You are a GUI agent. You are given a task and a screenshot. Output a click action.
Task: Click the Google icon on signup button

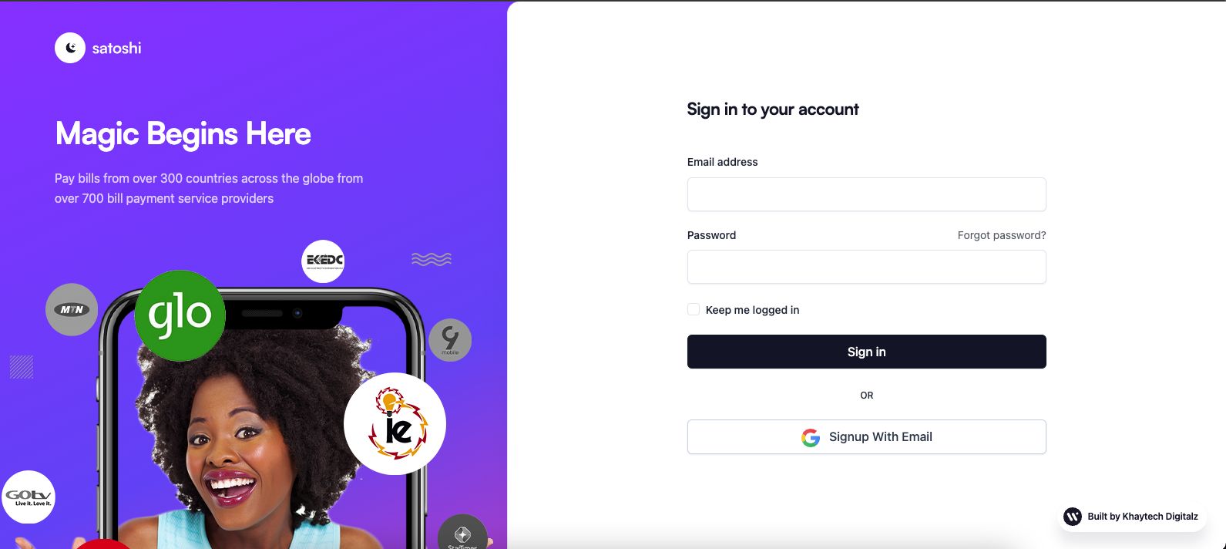point(811,437)
